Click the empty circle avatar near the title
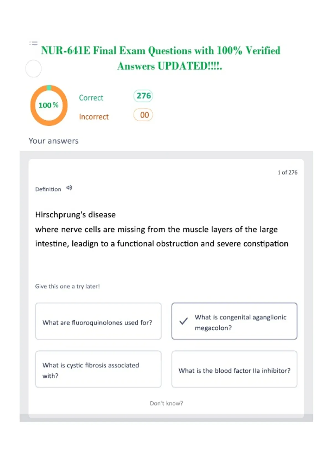Image resolution: width=332 pixels, height=470 pixels. (x=33, y=69)
